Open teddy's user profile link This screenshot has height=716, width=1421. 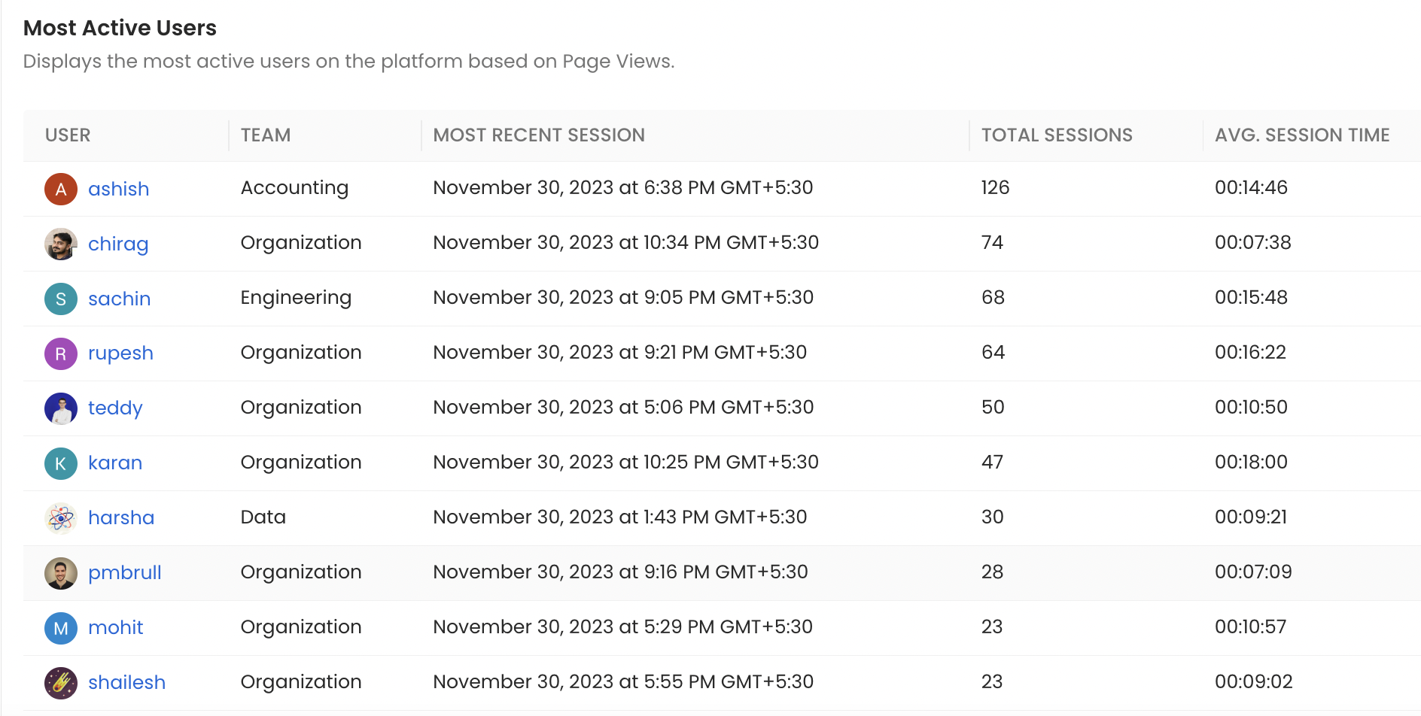pos(115,408)
